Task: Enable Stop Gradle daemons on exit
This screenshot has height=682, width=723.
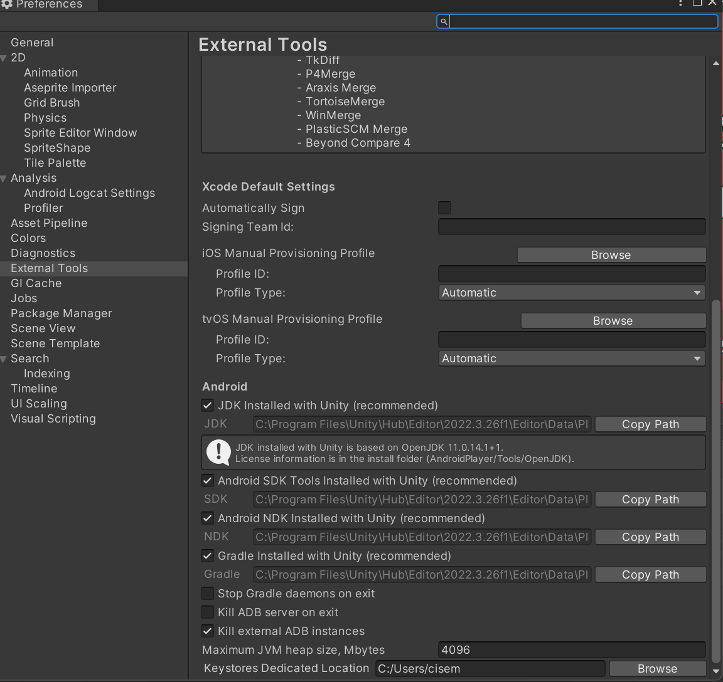Action: (x=207, y=593)
